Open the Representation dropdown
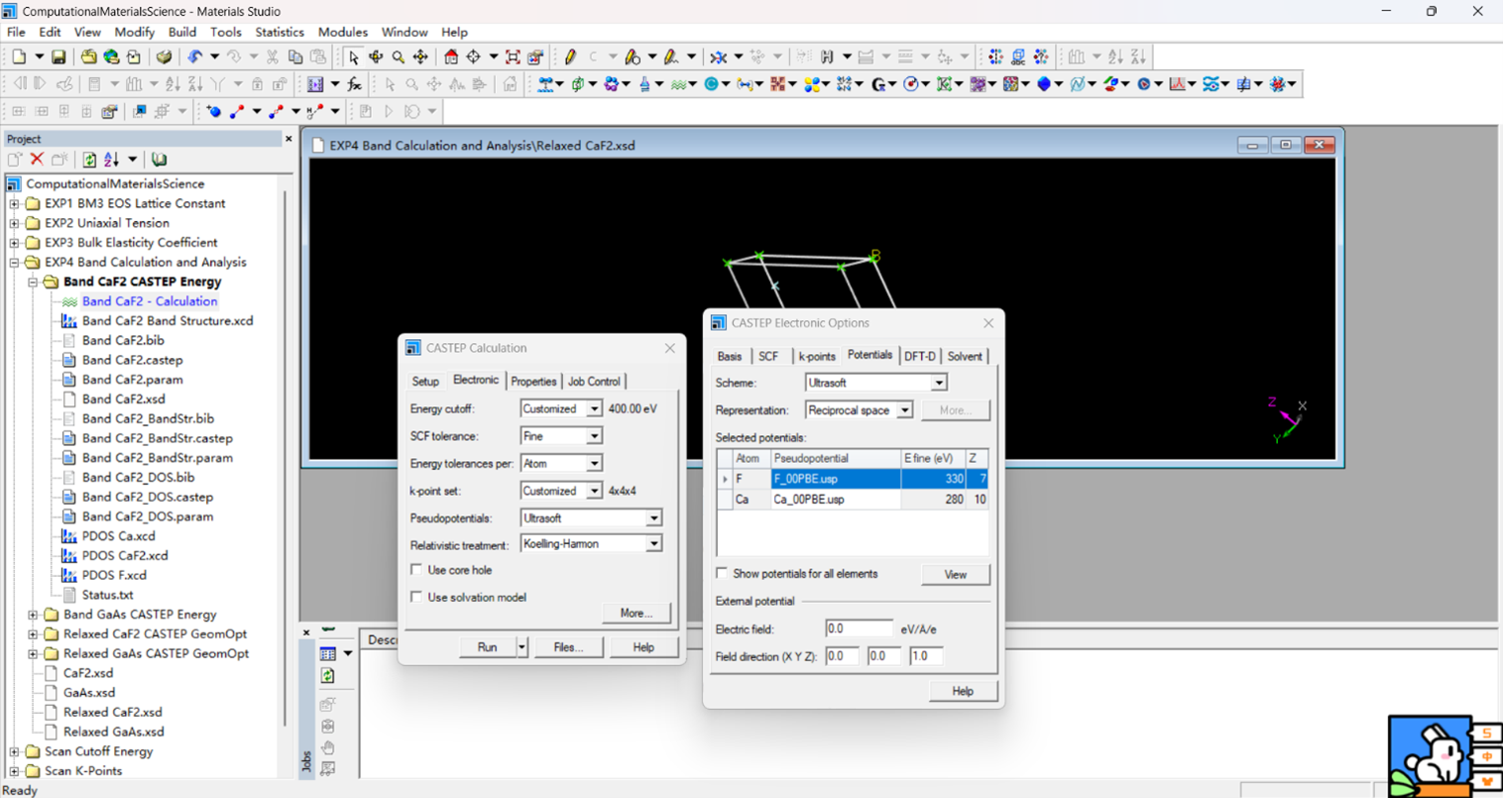 (x=904, y=410)
